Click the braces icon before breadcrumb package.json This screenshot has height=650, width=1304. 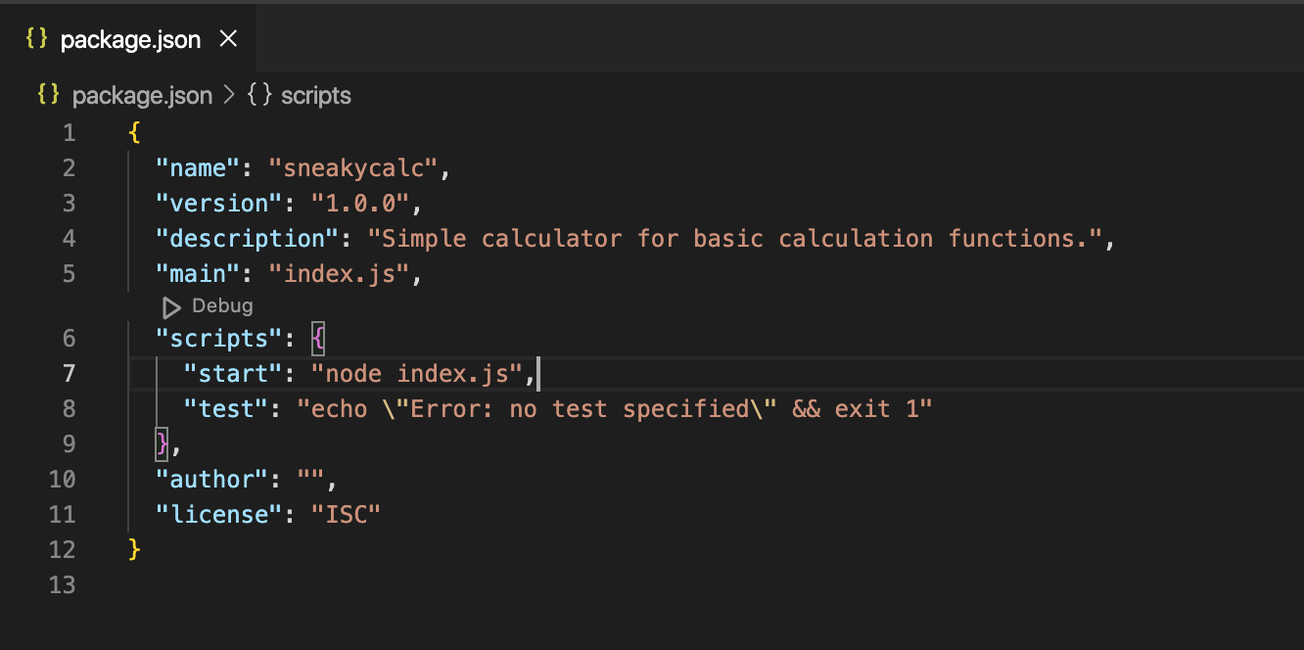(48, 95)
